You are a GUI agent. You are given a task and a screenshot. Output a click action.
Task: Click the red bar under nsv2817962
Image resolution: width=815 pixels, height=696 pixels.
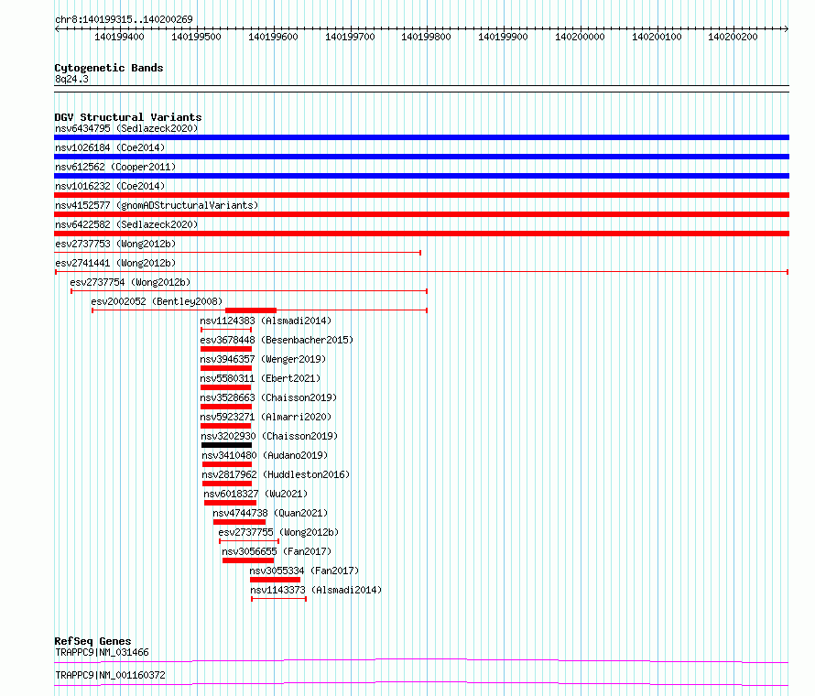click(227, 484)
